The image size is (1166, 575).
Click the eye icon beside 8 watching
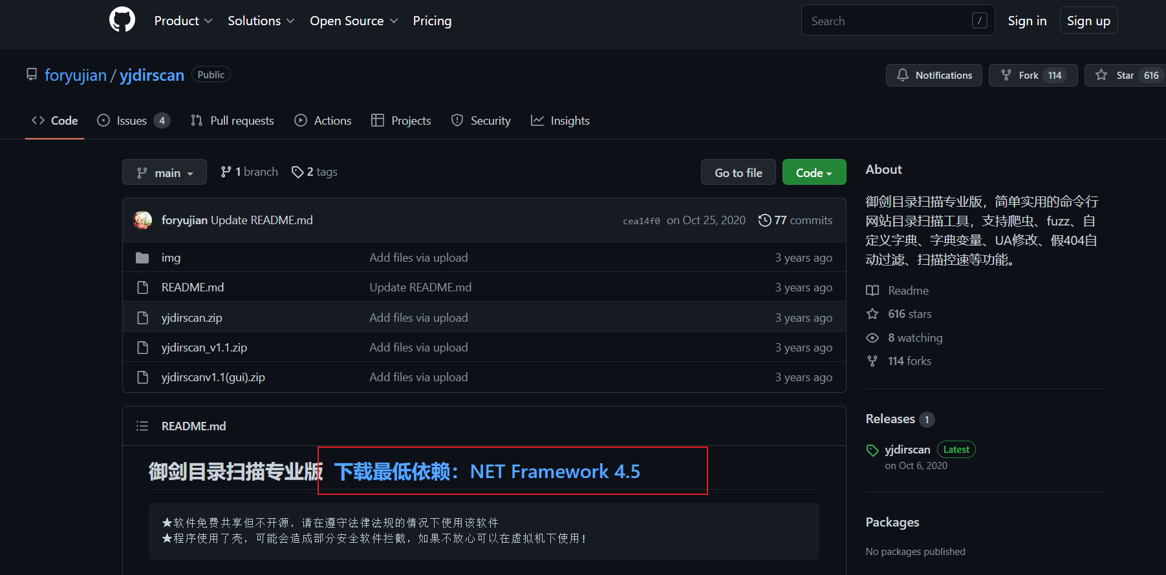872,338
